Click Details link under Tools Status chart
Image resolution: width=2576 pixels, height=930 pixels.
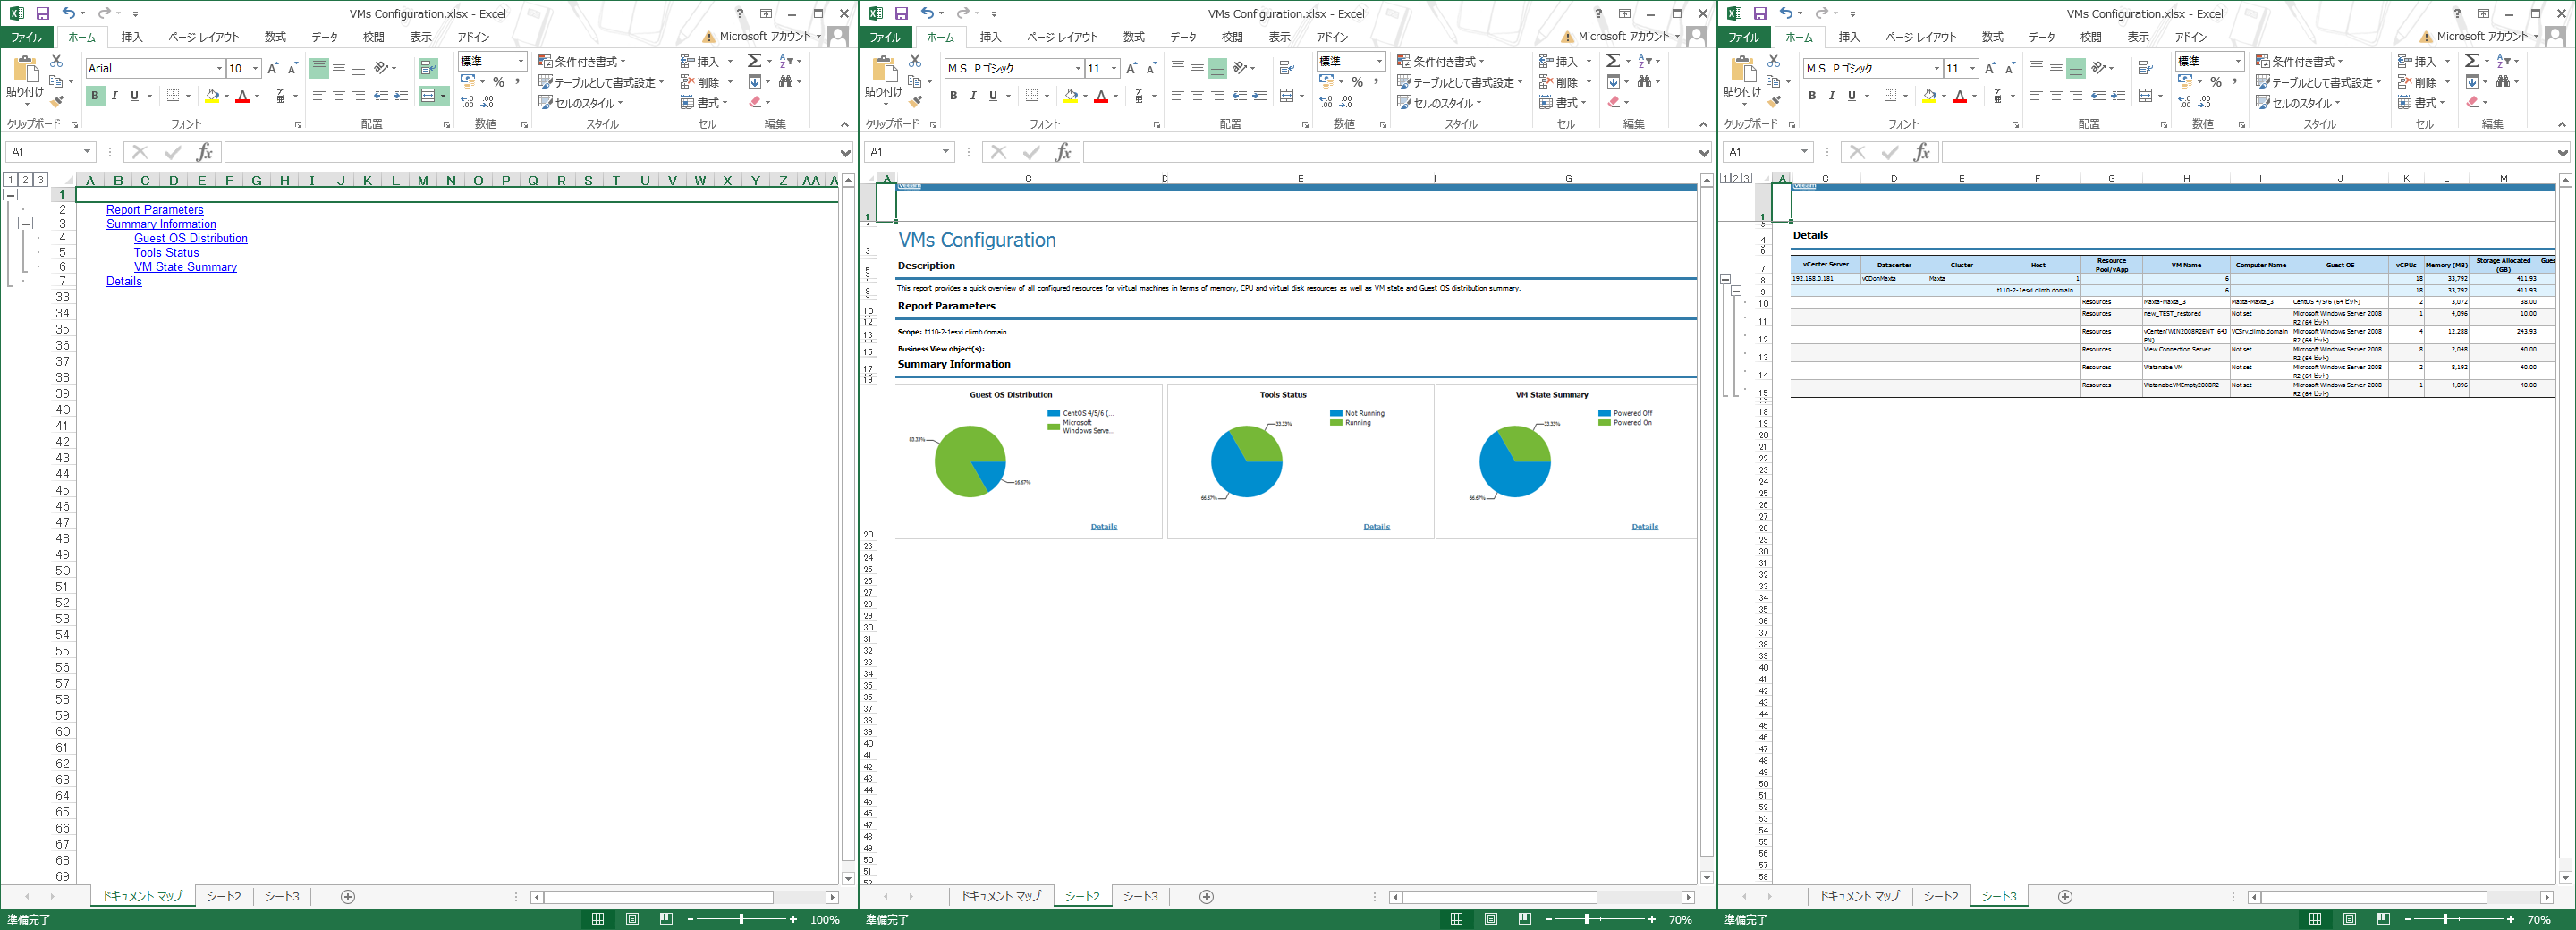(x=1376, y=527)
